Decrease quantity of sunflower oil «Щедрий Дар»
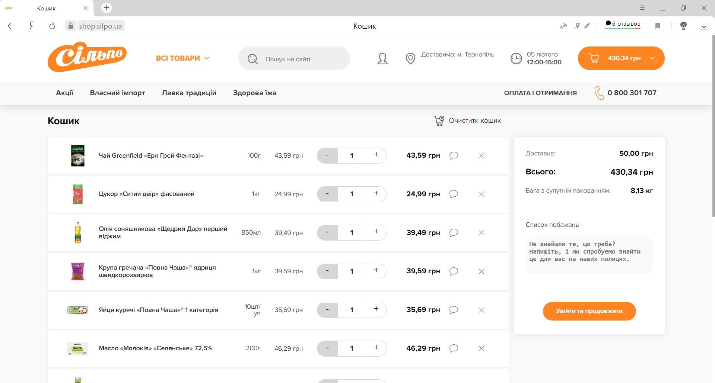 327,233
